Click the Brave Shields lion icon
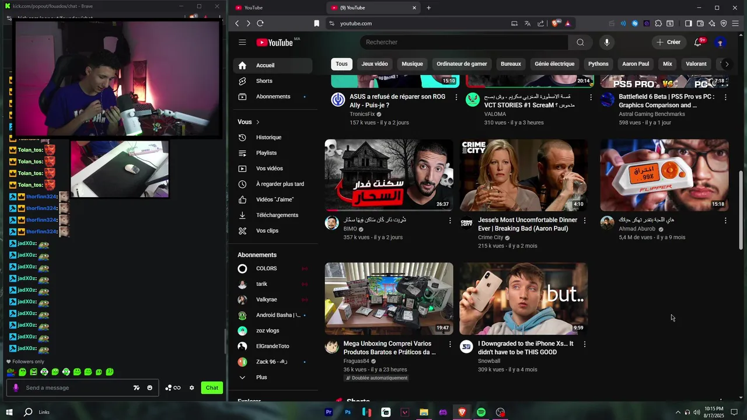 tap(555, 23)
